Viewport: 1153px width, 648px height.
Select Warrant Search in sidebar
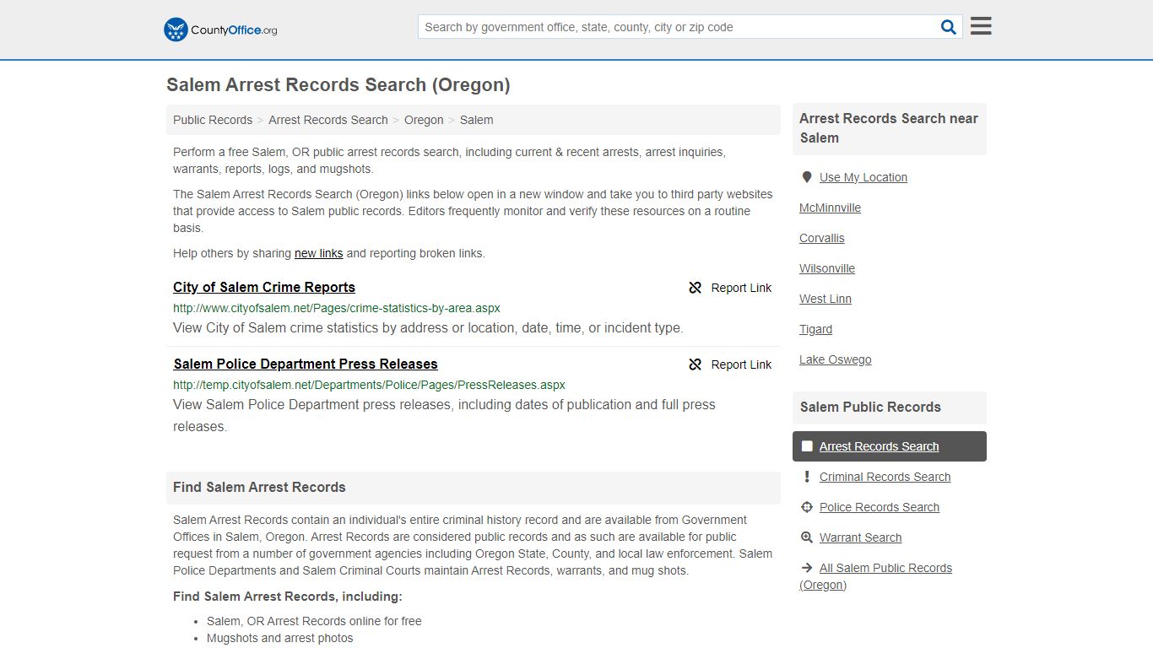pyautogui.click(x=860, y=537)
